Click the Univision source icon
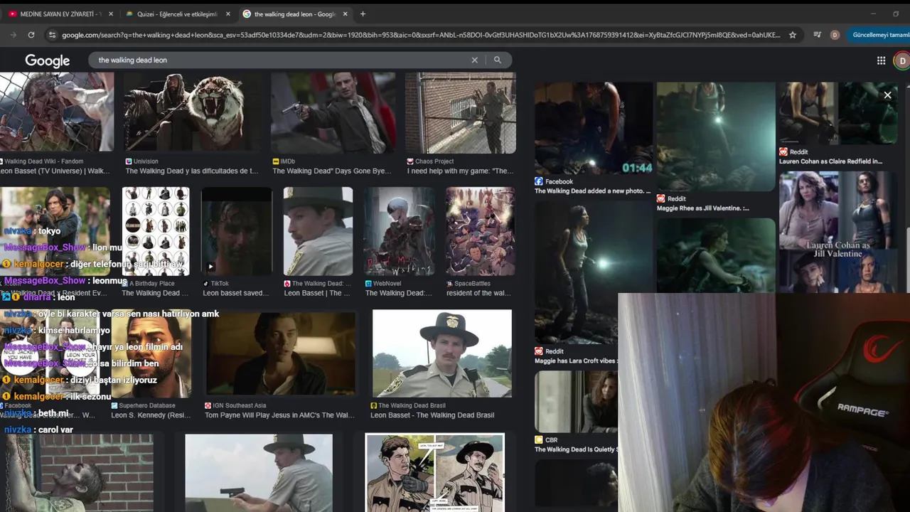 (129, 161)
